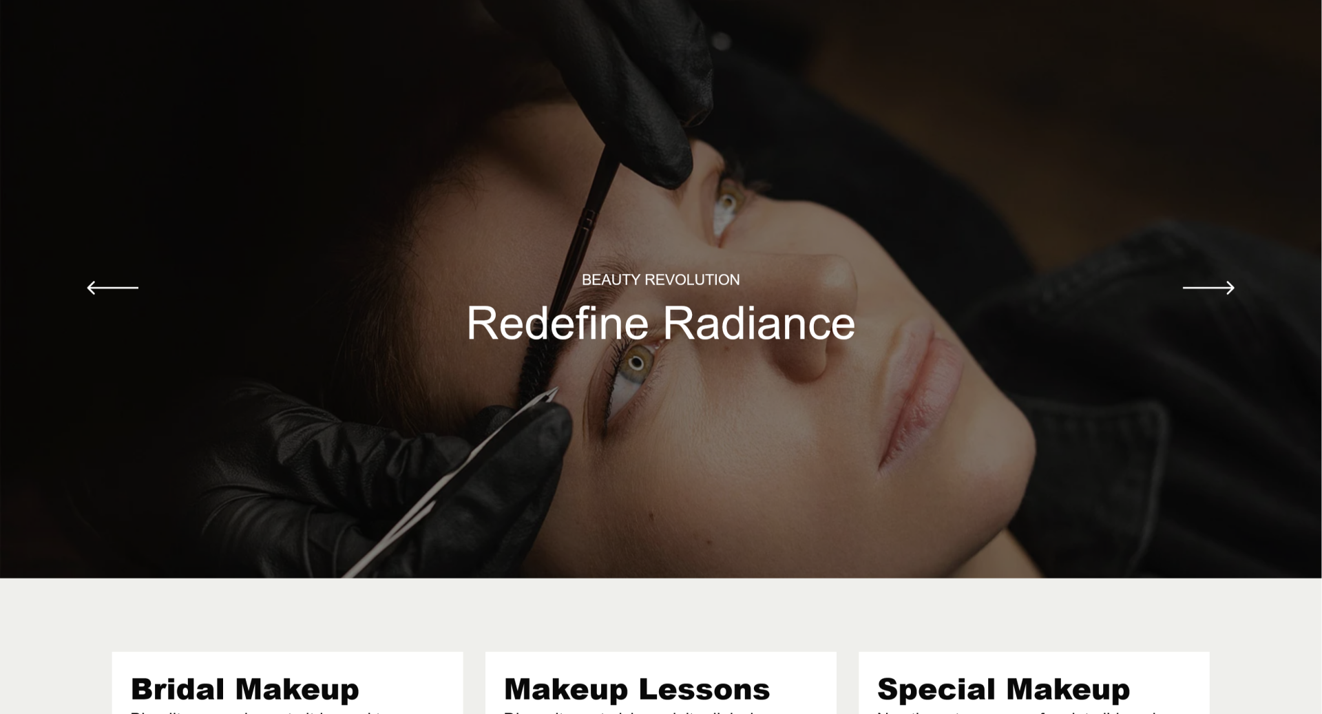This screenshot has height=714, width=1322.
Task: Go to previous slide with left arrow
Action: (112, 287)
